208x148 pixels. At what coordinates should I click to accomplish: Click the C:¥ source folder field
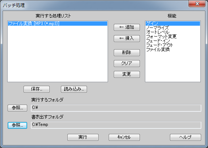[116, 108]
